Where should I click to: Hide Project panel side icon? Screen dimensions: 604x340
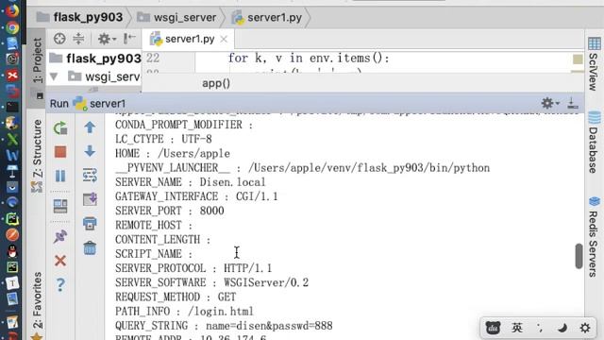pos(129,38)
